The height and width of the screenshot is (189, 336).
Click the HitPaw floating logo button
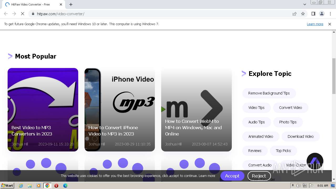[315, 161]
